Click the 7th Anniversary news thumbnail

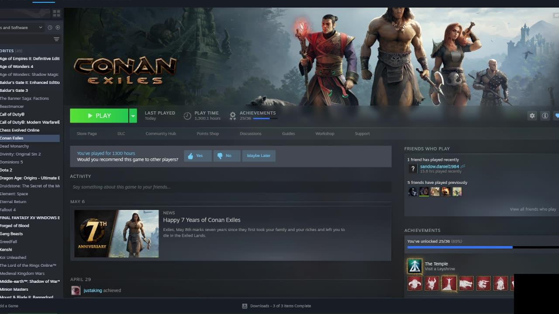(117, 234)
